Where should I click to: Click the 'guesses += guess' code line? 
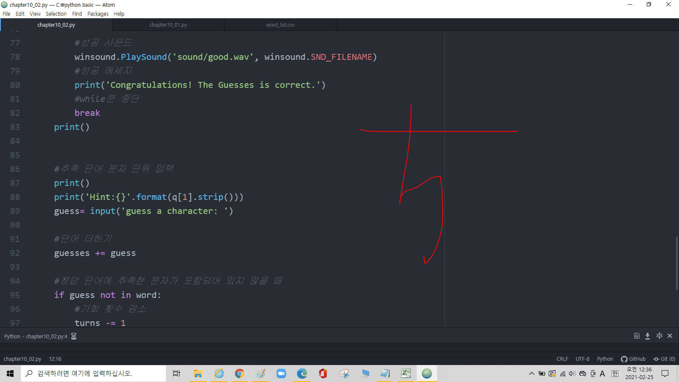[x=95, y=253]
